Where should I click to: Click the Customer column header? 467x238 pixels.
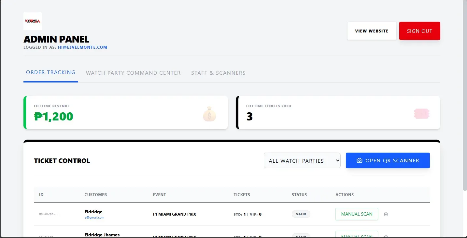click(96, 195)
